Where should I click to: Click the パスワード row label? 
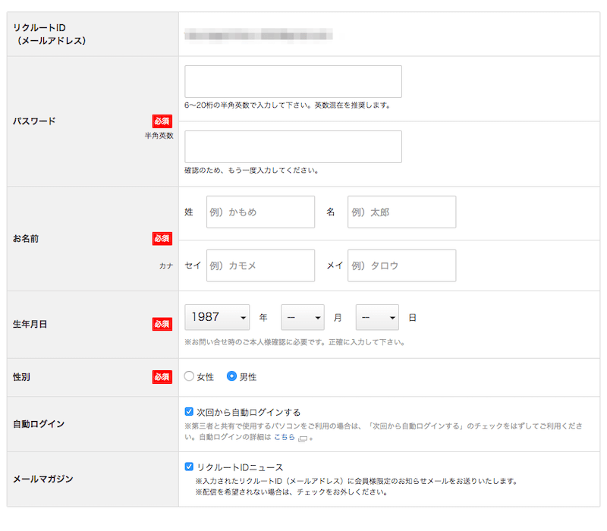pyautogui.click(x=34, y=121)
